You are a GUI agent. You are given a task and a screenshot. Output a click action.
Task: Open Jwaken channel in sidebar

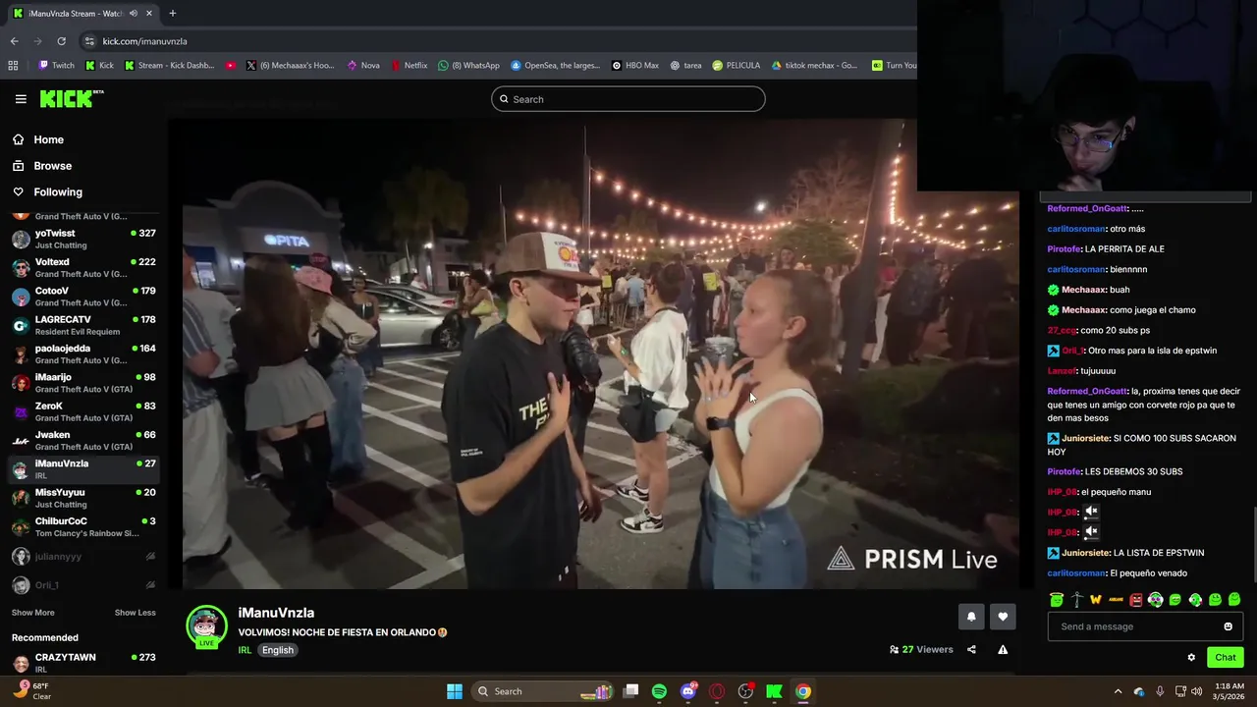pyautogui.click(x=82, y=440)
